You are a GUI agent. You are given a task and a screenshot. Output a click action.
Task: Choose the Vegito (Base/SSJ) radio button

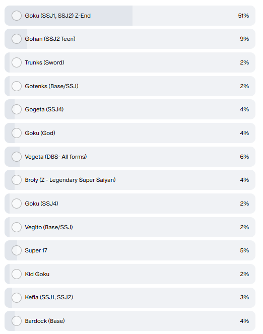tap(17, 227)
